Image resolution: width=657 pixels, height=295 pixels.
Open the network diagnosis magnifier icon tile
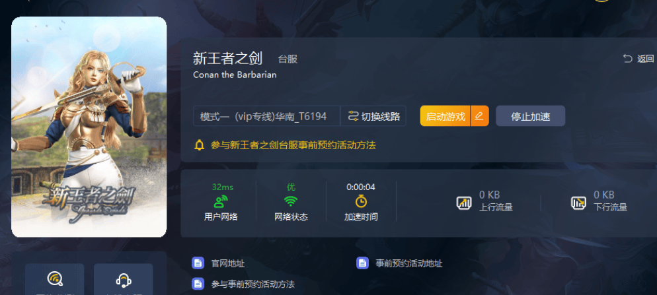tap(55, 279)
